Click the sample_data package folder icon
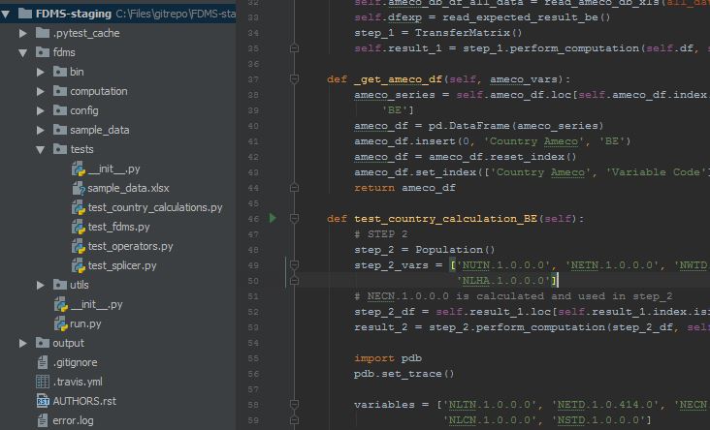The image size is (710, 430). click(x=60, y=130)
